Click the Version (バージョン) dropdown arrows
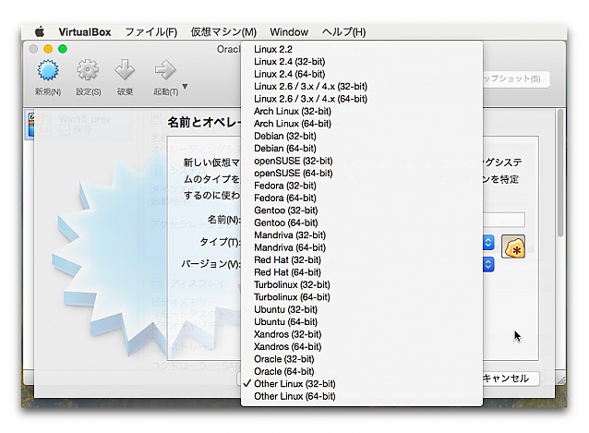Image resolution: width=589 pixels, height=433 pixels. (487, 265)
